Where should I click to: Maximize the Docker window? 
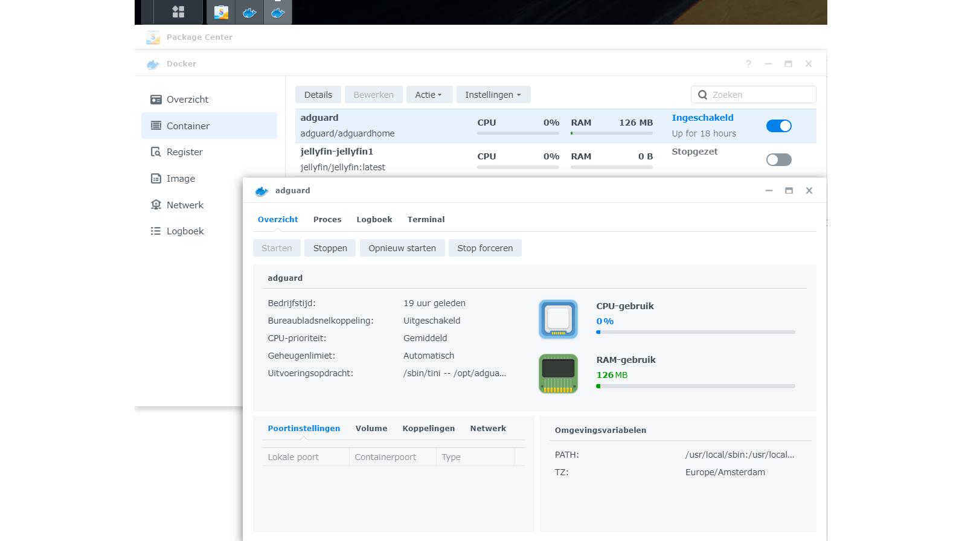click(788, 64)
